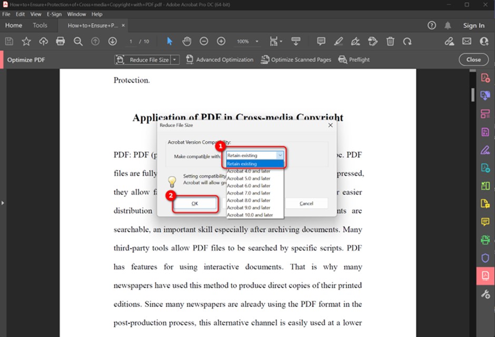Open the Print dialog icon
The image size is (495, 337).
(x=60, y=41)
